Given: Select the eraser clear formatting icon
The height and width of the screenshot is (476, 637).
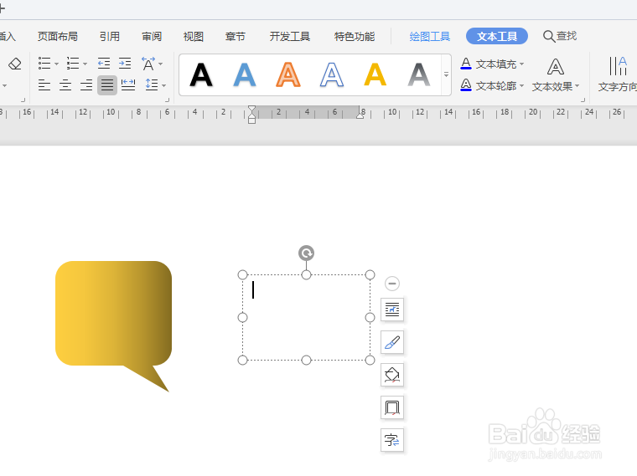Looking at the screenshot, I should (15, 64).
